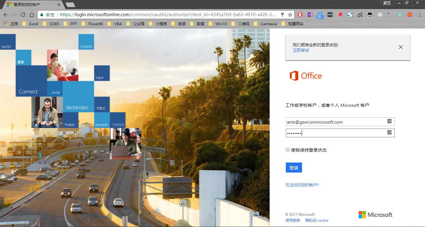Open the 隐私和 cookie link
This screenshot has width=425, height=227.
(x=317, y=220)
